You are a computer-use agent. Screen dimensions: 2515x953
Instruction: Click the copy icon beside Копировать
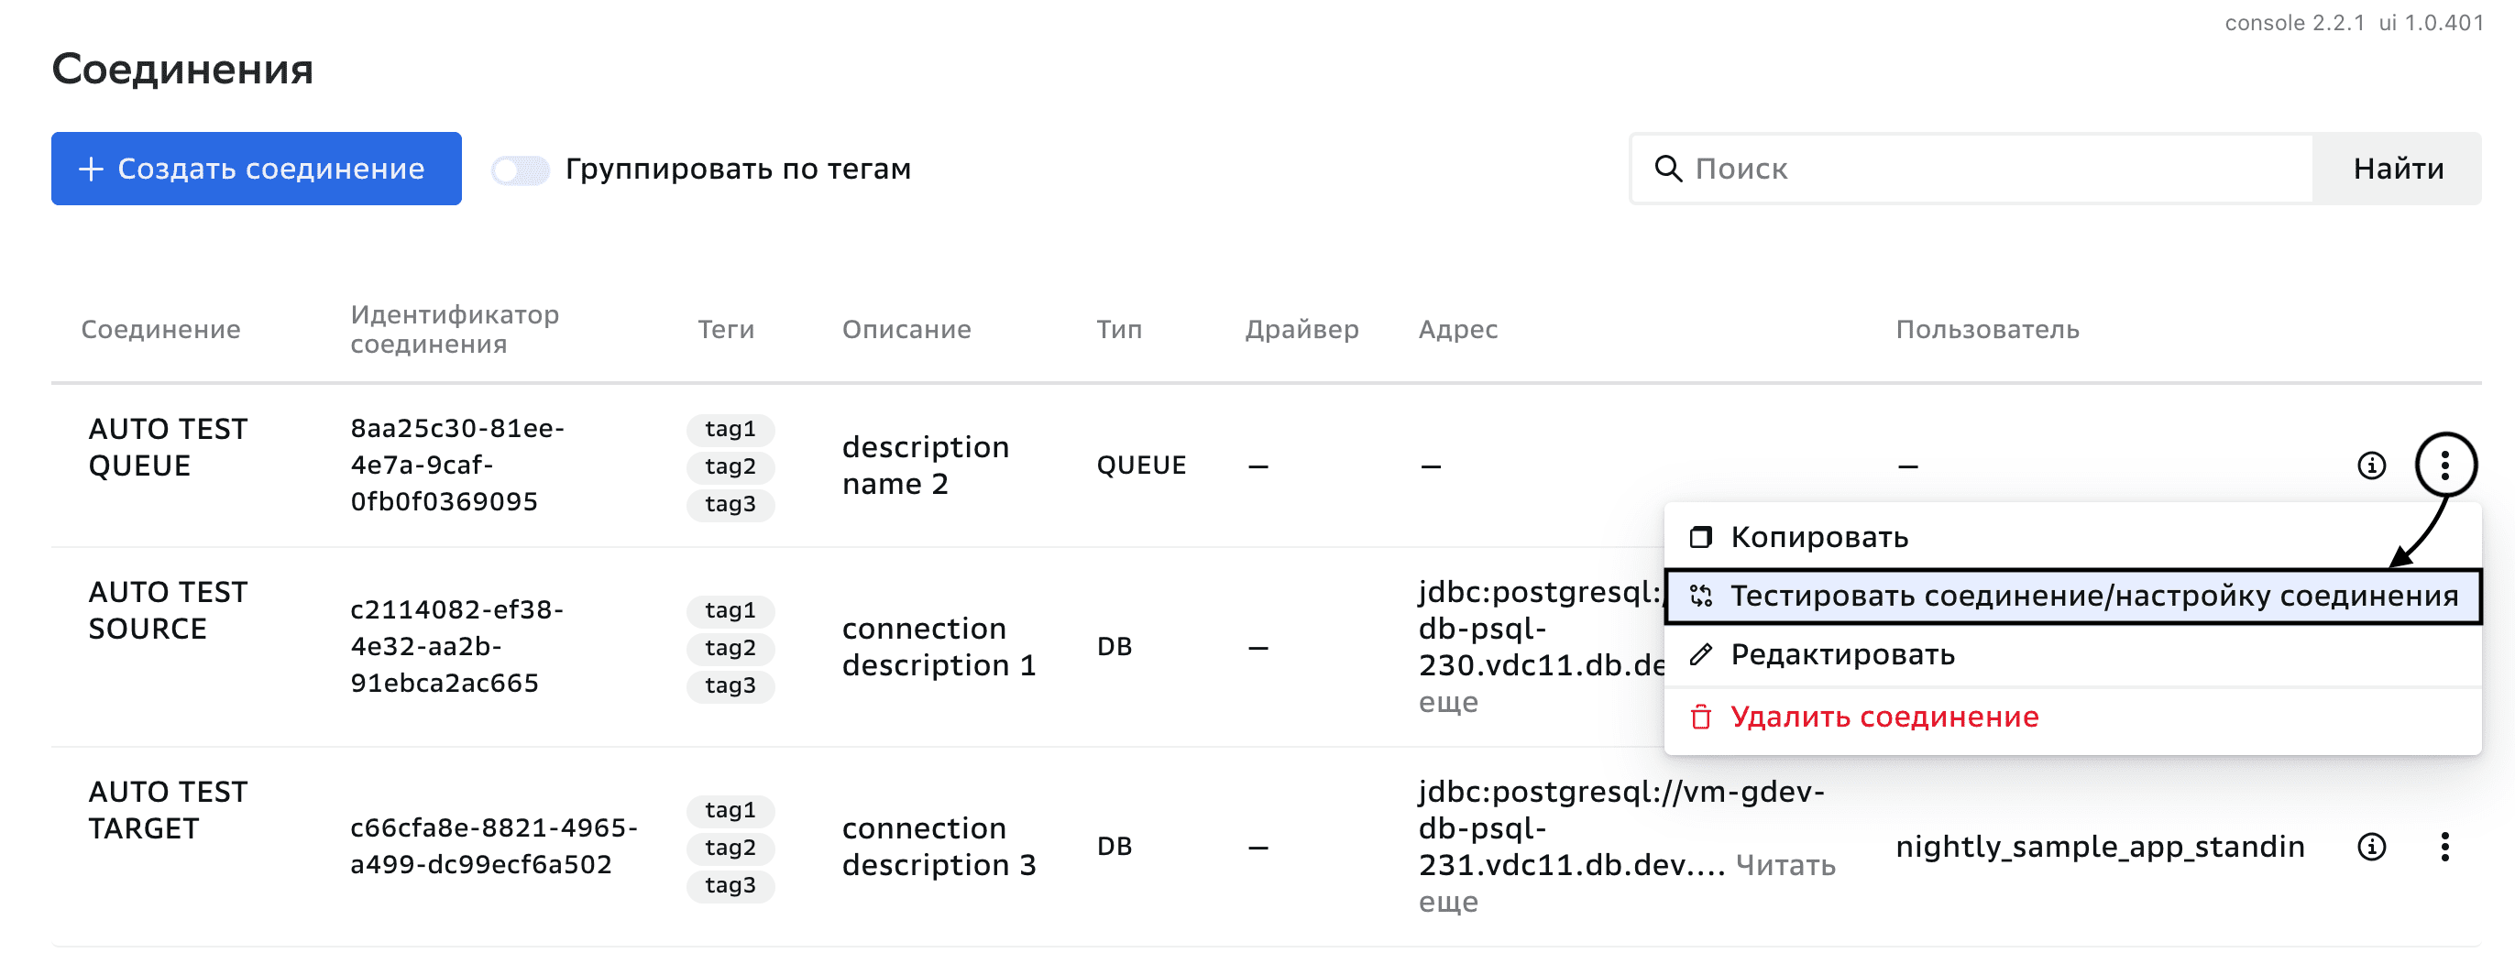tap(1701, 537)
